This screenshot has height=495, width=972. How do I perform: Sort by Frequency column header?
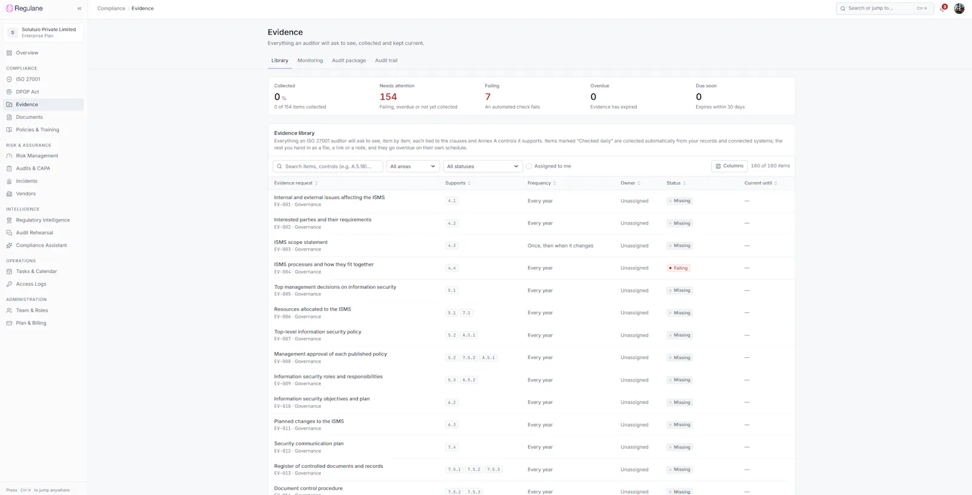click(x=542, y=183)
